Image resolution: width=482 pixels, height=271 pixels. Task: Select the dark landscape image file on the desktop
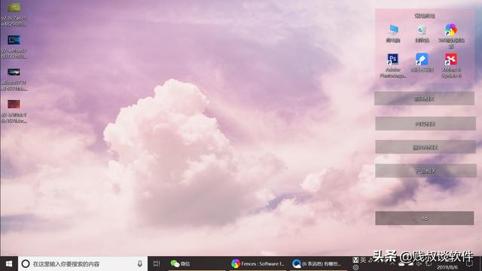(x=14, y=79)
